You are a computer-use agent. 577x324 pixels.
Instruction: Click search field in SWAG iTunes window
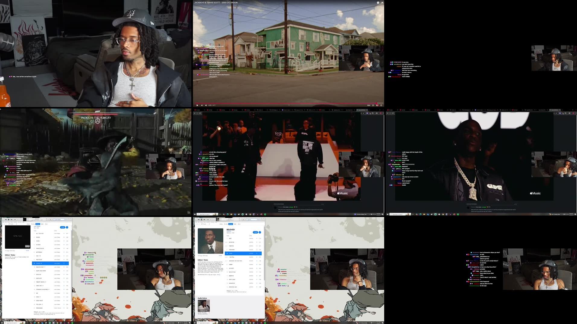(x=59, y=220)
